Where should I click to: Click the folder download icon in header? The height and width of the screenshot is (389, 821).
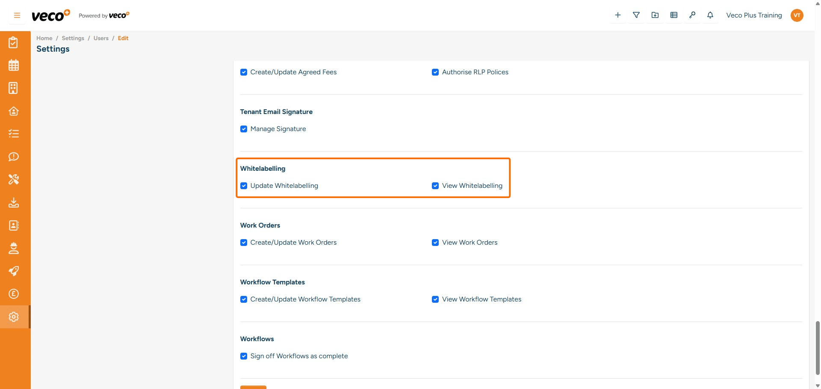[x=655, y=15]
